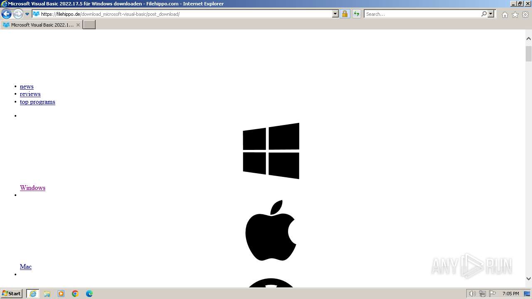
Task: Click the scrollbar down arrow
Action: tap(529, 279)
